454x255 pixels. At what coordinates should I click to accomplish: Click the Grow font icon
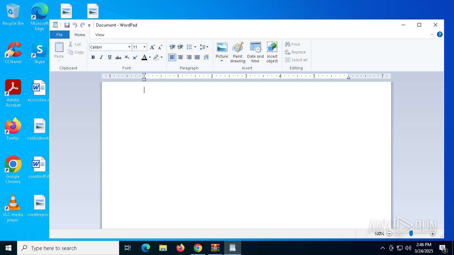(x=152, y=47)
